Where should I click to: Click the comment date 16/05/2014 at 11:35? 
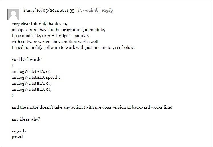point(55,11)
